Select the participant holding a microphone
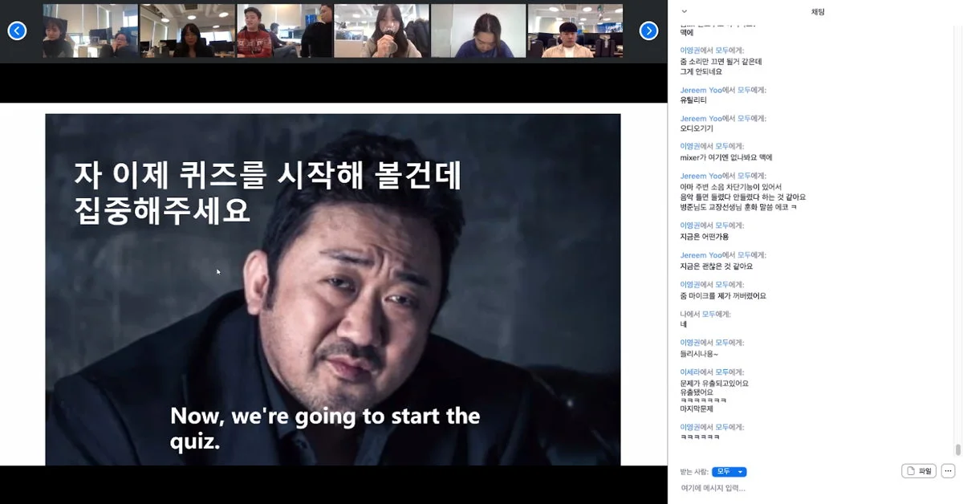Image resolution: width=963 pixels, height=504 pixels. pos(381,30)
